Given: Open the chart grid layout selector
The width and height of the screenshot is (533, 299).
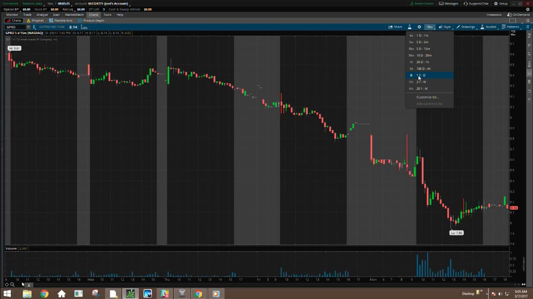Looking at the screenshot, I should coord(513,20).
